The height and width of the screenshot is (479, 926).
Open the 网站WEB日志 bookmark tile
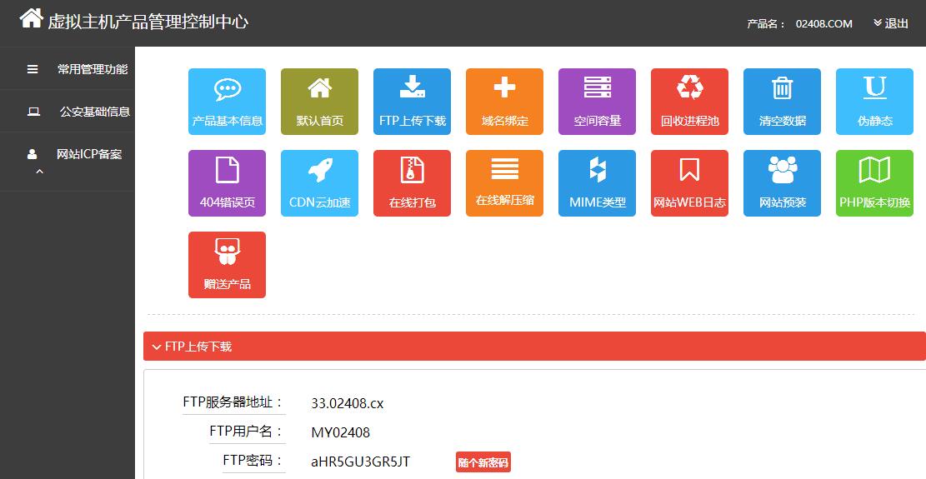(690, 183)
